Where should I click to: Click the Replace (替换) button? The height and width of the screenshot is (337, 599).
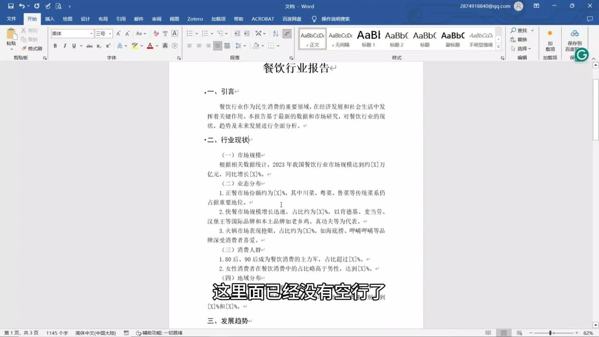519,40
